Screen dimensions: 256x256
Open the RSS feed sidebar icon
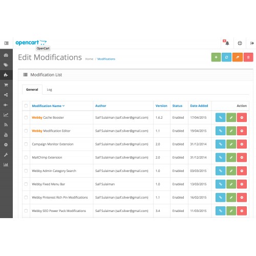pos(6,125)
